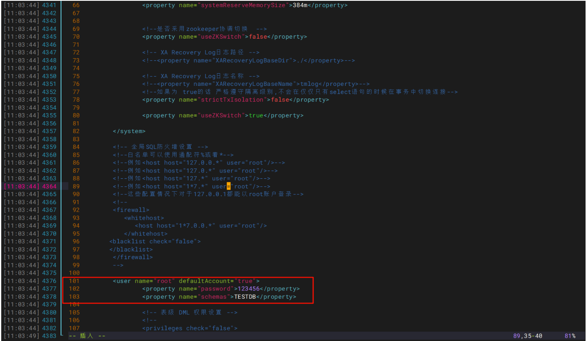588x341 pixels.
Task: Click the password value 123456
Action: 248,289
